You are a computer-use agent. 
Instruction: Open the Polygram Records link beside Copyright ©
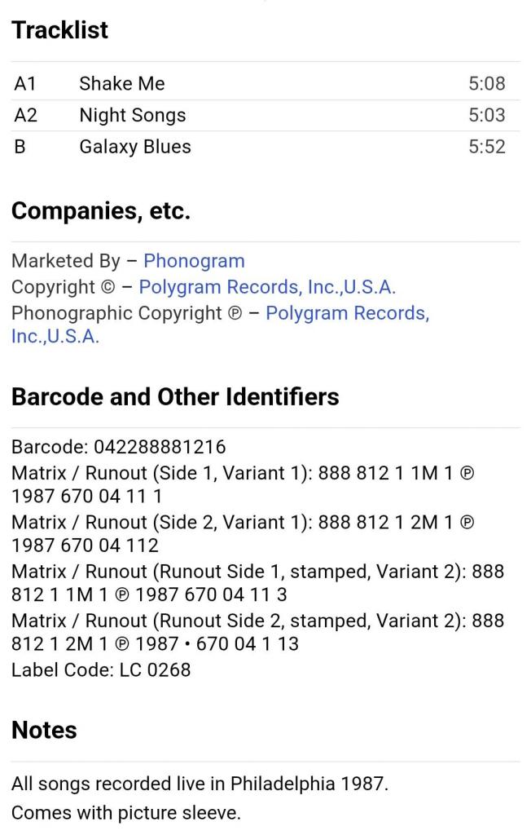coord(267,287)
